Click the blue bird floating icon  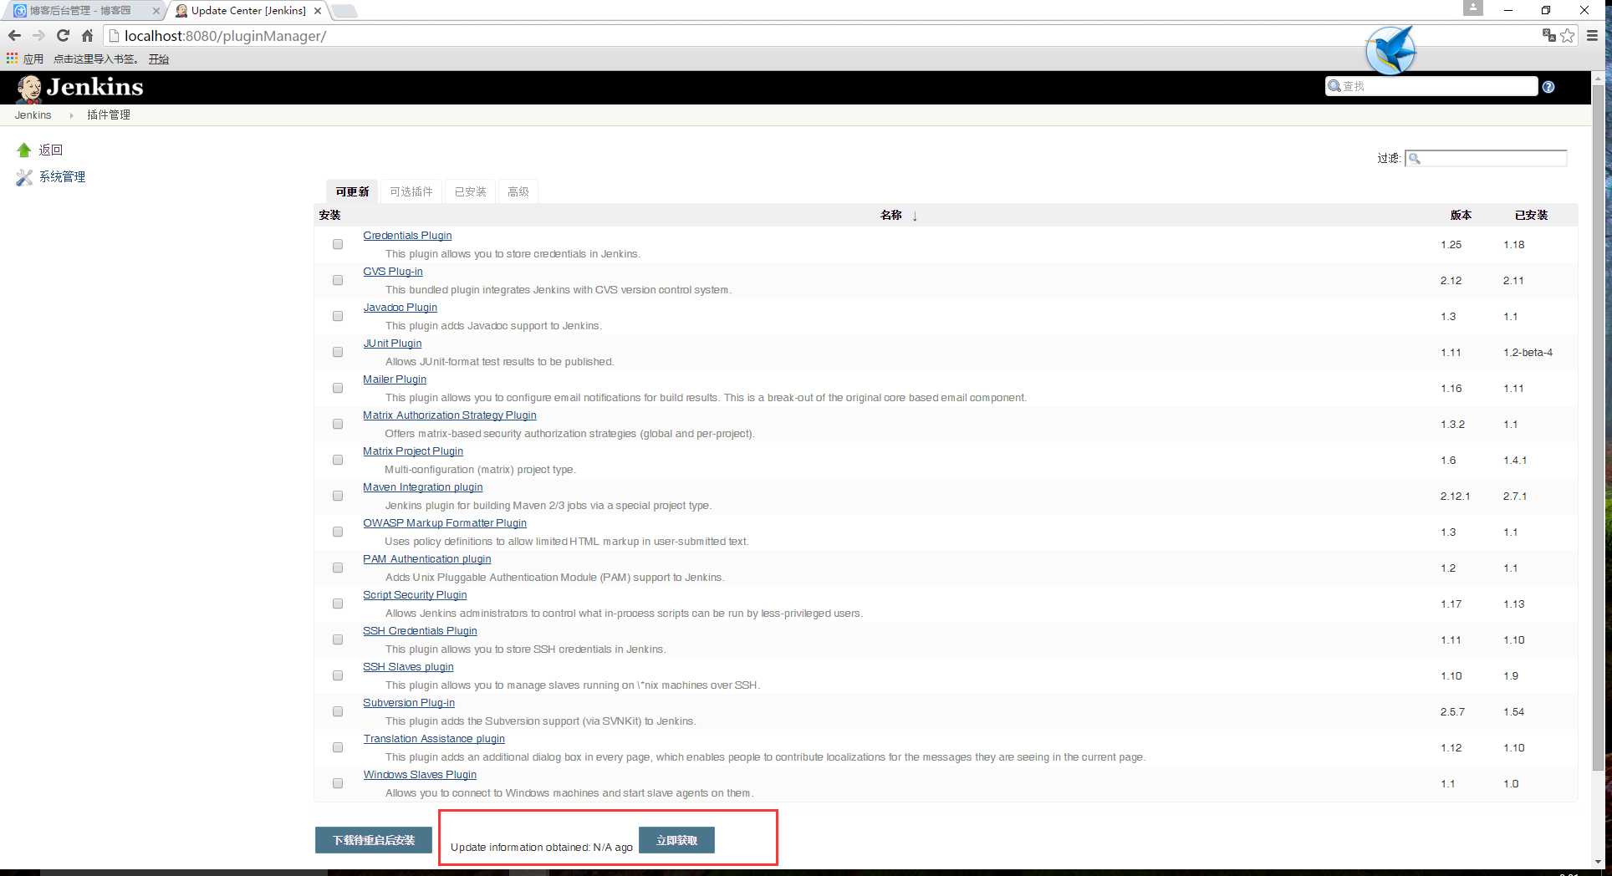(1390, 51)
